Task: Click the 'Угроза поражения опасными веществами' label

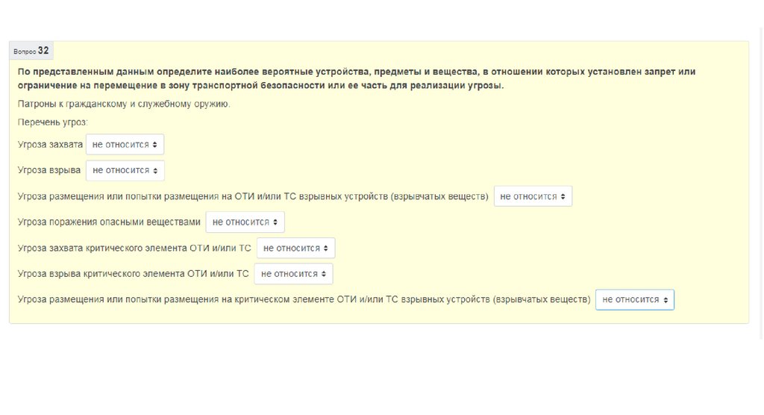Action: [109, 222]
